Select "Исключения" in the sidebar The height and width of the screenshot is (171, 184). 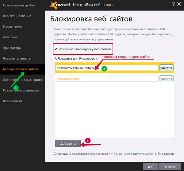coord(13,27)
